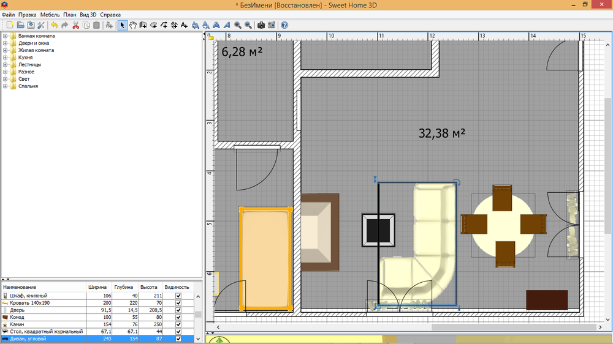Select the Pan (hand) tool
Viewport: 613px width, 344px height.
click(x=132, y=25)
